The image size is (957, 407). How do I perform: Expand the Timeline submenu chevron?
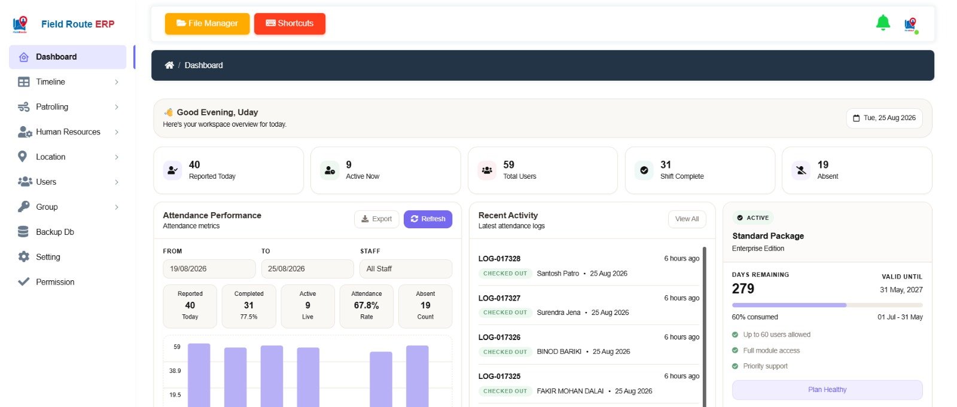(117, 82)
